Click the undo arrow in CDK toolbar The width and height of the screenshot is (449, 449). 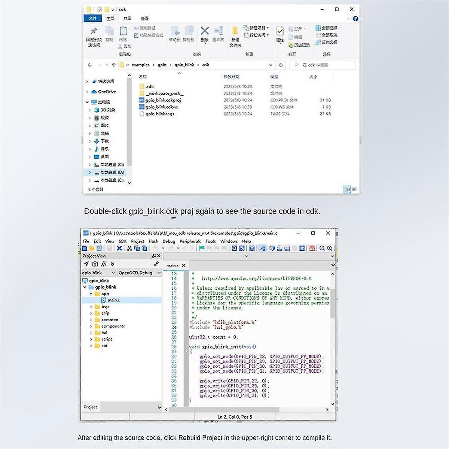click(x=156, y=248)
